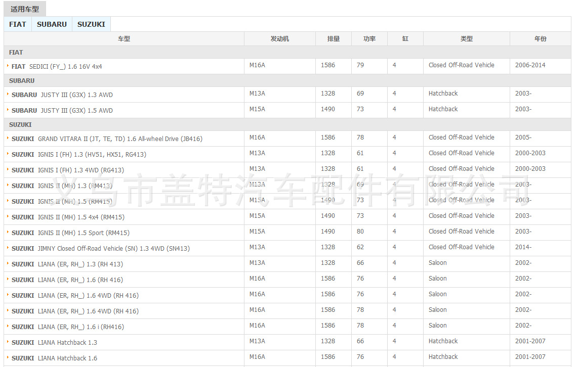Viewport: 578px width, 367px height.
Task: Open SUZUKI IGNIS II (MH) 1.5 (RM415)
Action: (62, 202)
